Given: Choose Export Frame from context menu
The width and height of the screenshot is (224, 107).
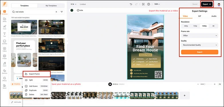Looking at the screenshot, I should [x=36, y=74].
